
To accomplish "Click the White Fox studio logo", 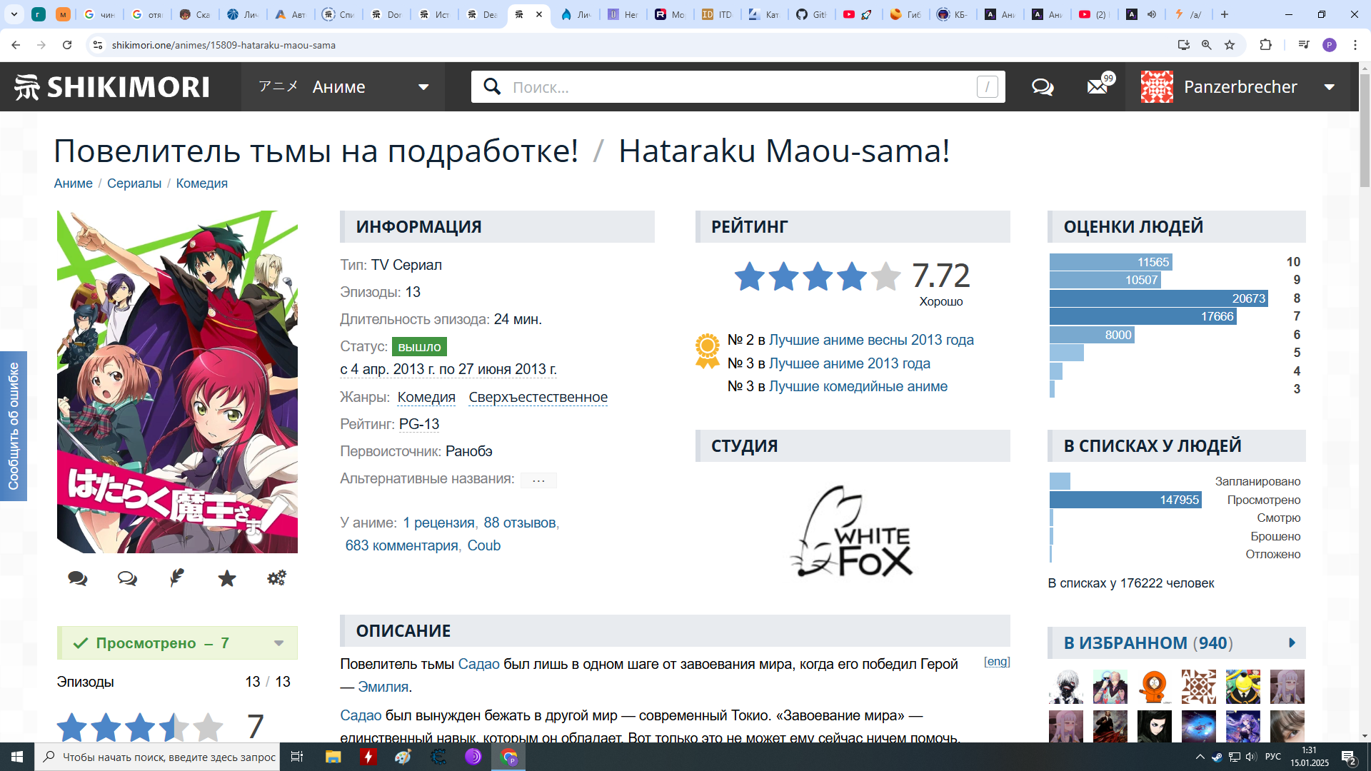I will point(852,532).
